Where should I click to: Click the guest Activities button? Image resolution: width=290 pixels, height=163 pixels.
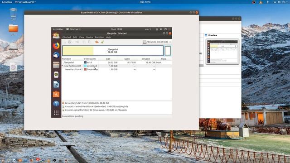(x=58, y=29)
